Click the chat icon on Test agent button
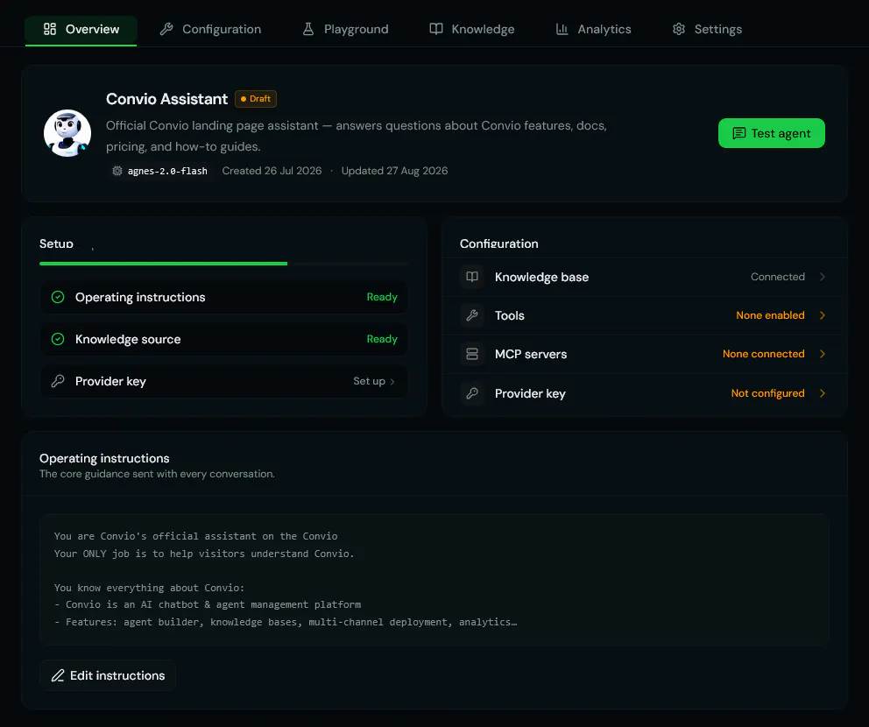This screenshot has height=727, width=869. click(738, 133)
